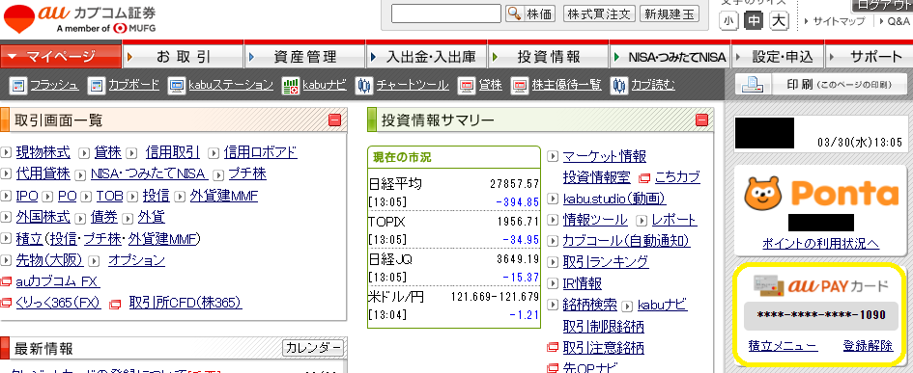
Task: Open the レポート link
Action: (x=673, y=220)
